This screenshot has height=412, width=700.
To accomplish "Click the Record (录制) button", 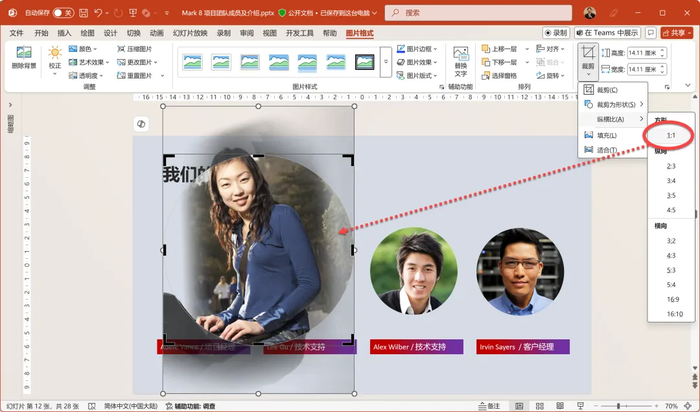I will pos(556,32).
